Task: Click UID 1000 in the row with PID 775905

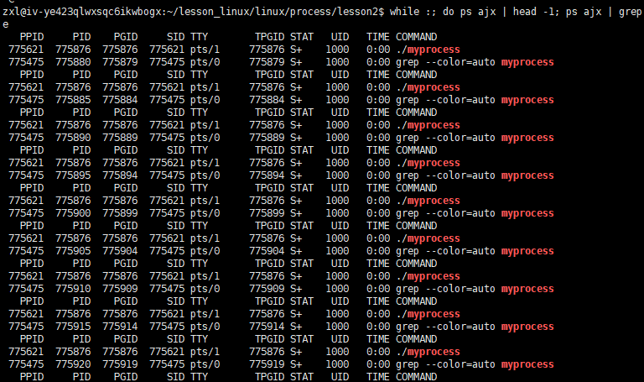Action: click(x=337, y=251)
